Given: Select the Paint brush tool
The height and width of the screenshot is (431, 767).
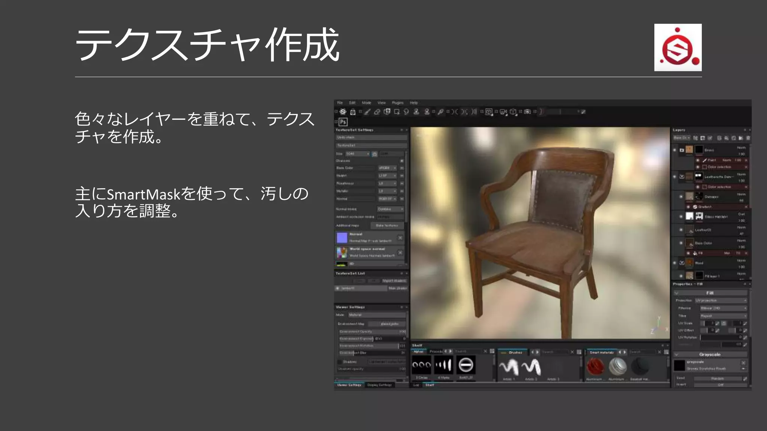Looking at the screenshot, I should coord(367,111).
